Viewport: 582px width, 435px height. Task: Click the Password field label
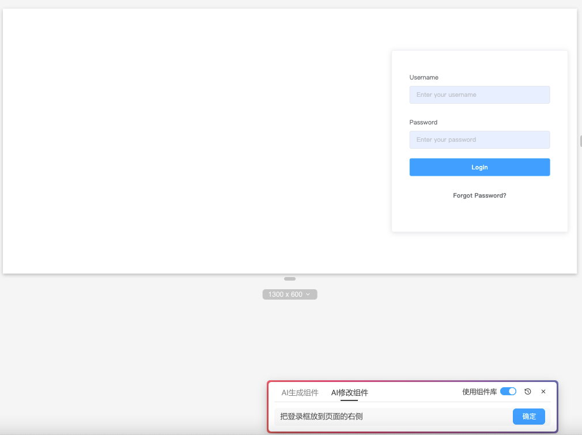[x=424, y=123]
